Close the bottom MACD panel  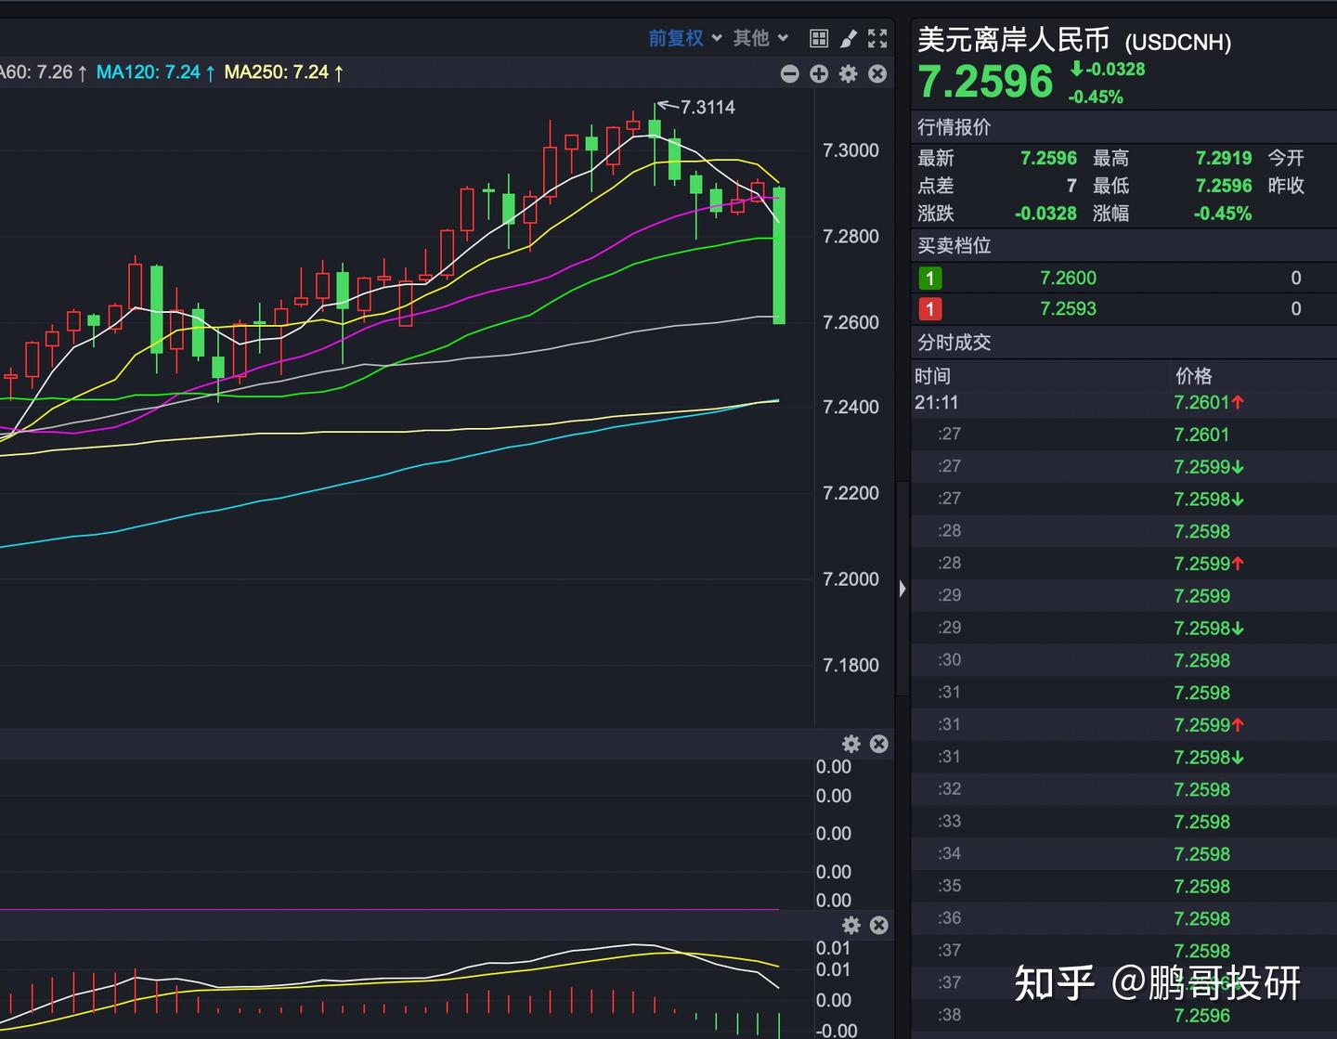(878, 925)
